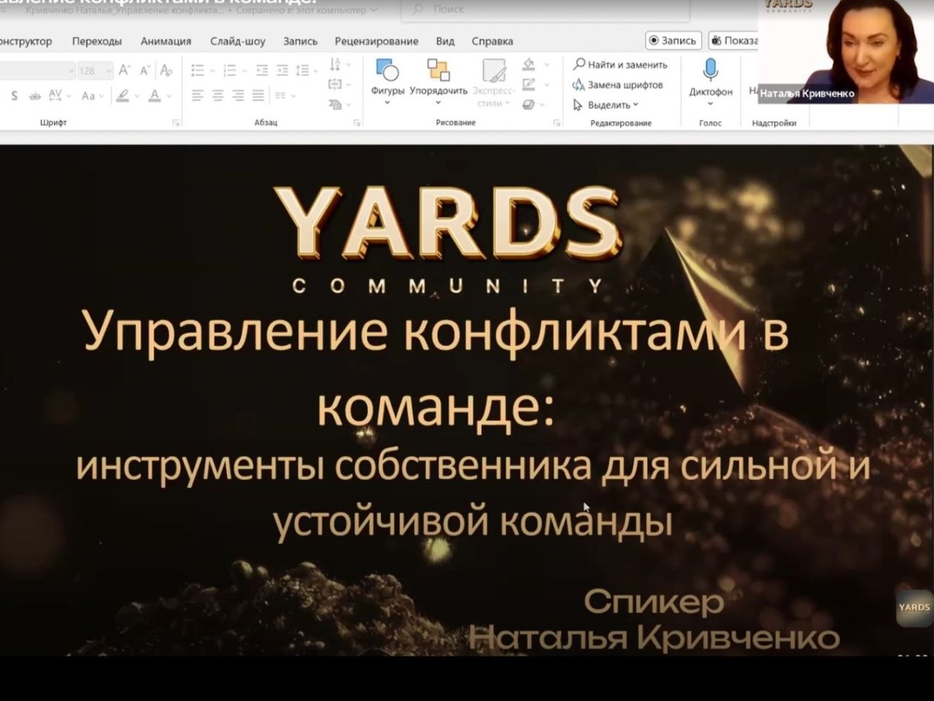Image resolution: width=934 pixels, height=701 pixels.
Task: Expand the Выделить dropdown arrow
Action: coord(636,106)
